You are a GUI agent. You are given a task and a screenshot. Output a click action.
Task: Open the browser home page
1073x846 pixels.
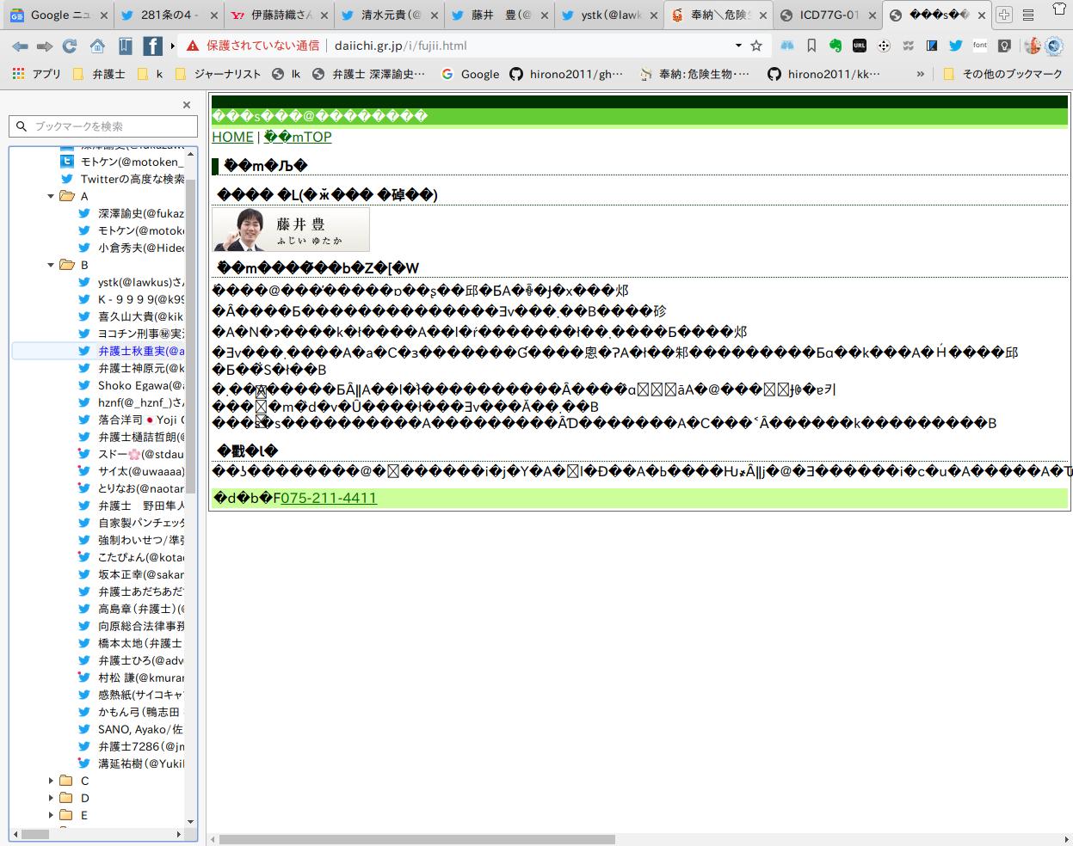tap(97, 46)
